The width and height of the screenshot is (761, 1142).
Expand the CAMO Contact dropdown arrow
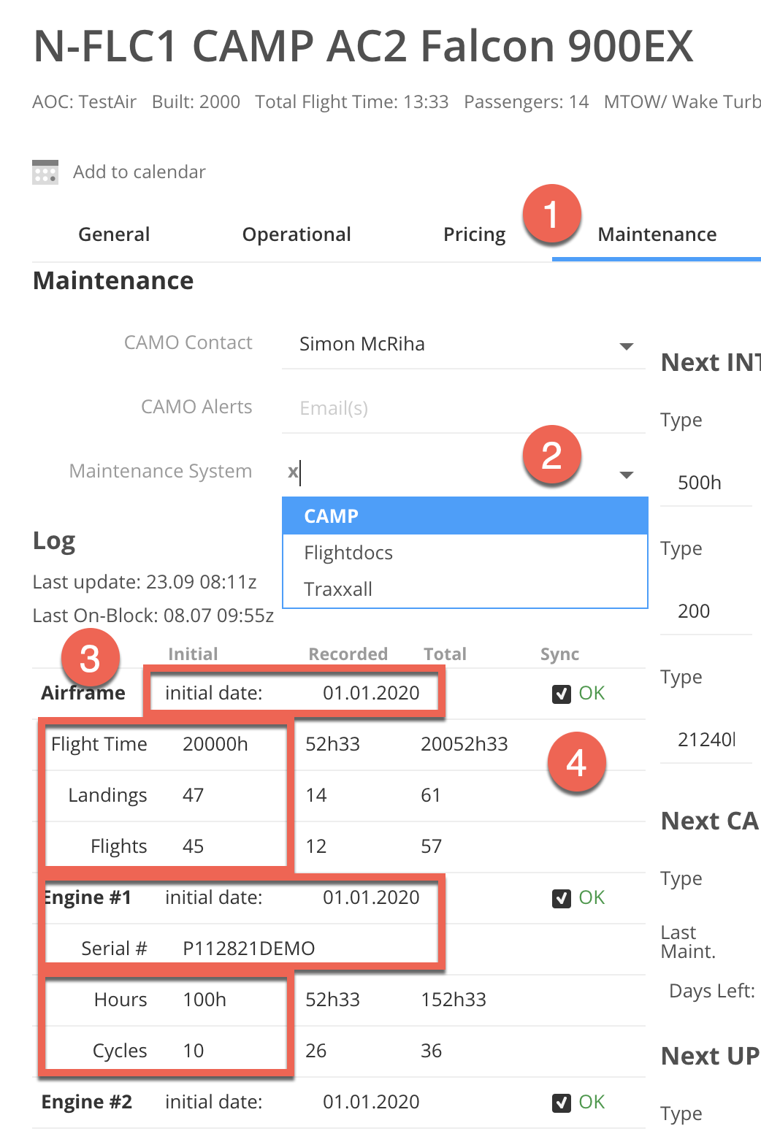pos(626,345)
